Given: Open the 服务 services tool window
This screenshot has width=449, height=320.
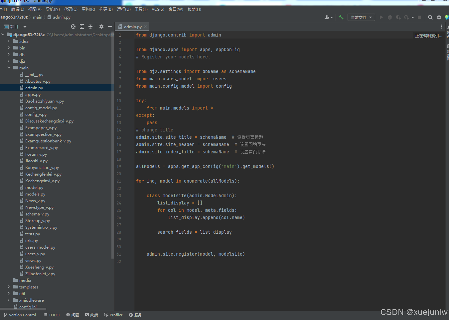Looking at the screenshot, I should 135,315.
